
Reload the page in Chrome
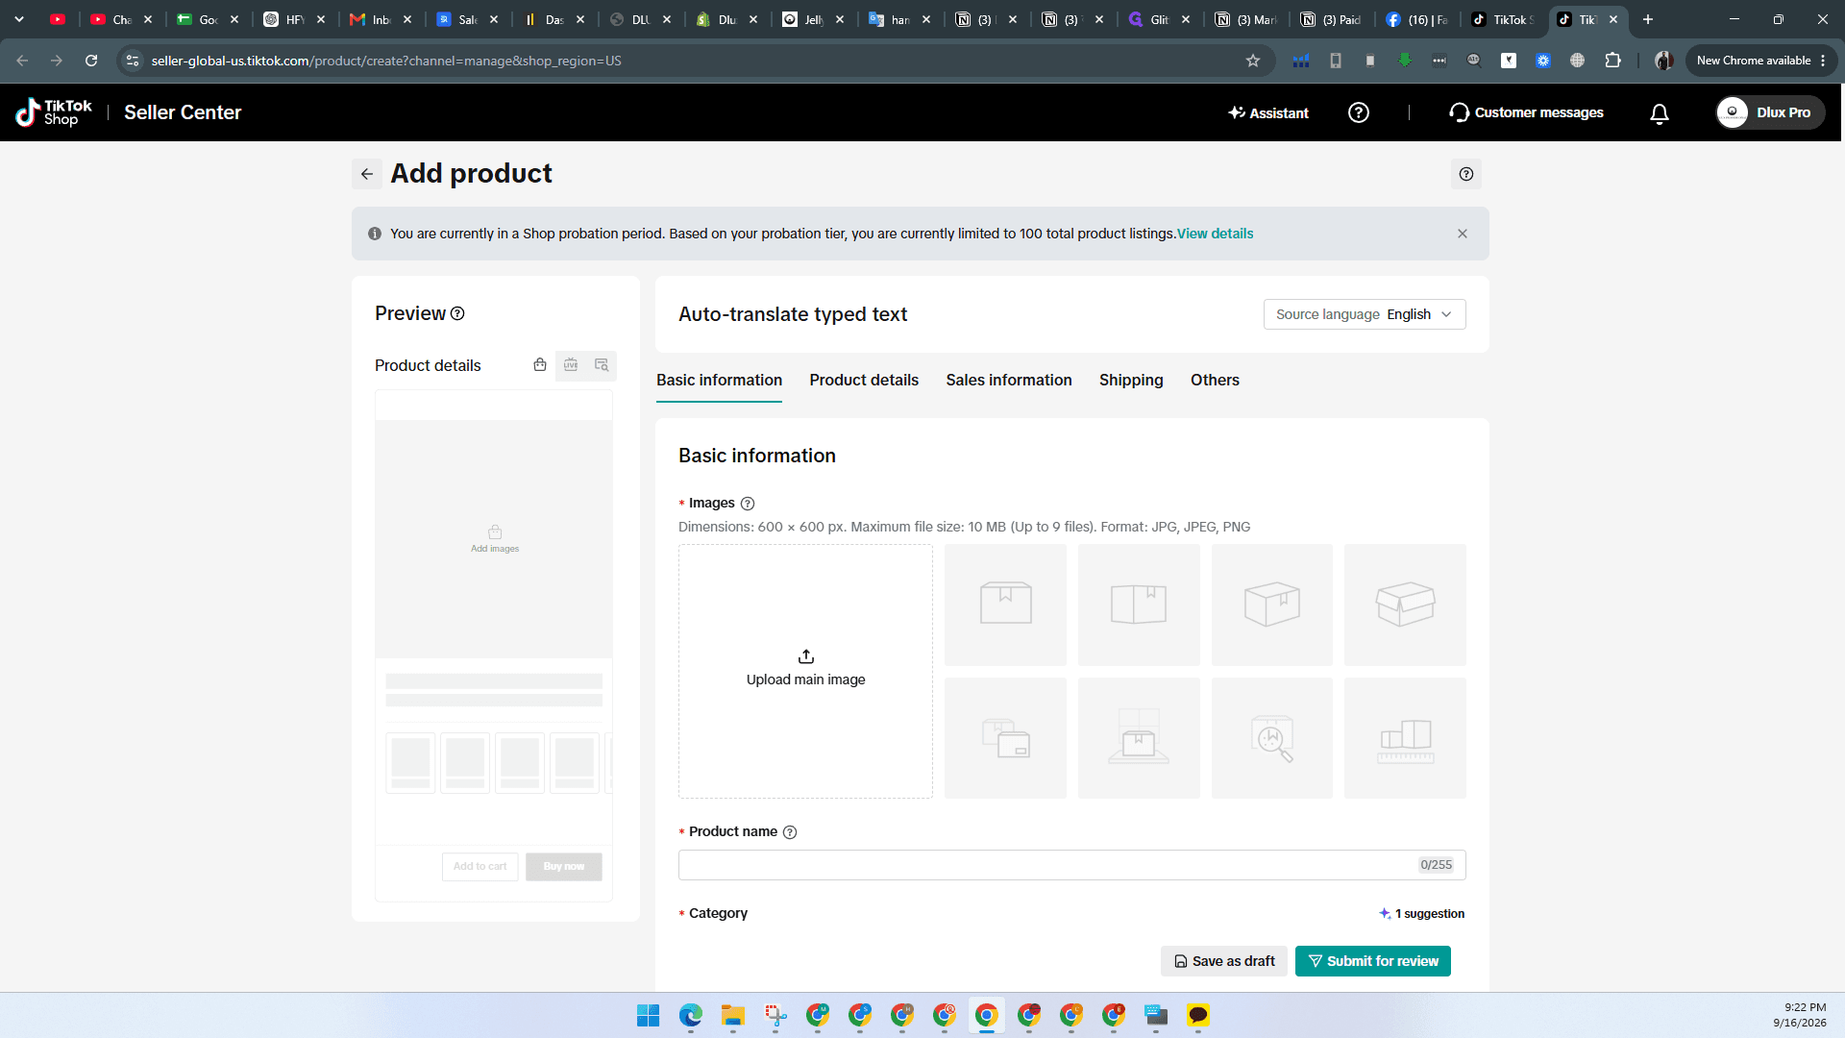tap(91, 61)
